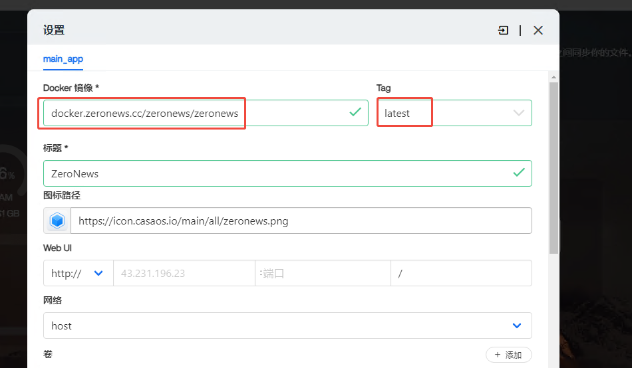Click the Docker 镜像 label
Screen dimensions: 632x368
click(x=71, y=88)
